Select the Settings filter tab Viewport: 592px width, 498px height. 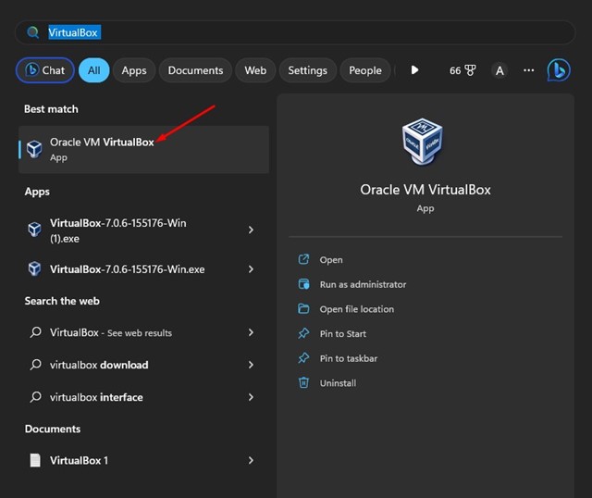pos(307,70)
